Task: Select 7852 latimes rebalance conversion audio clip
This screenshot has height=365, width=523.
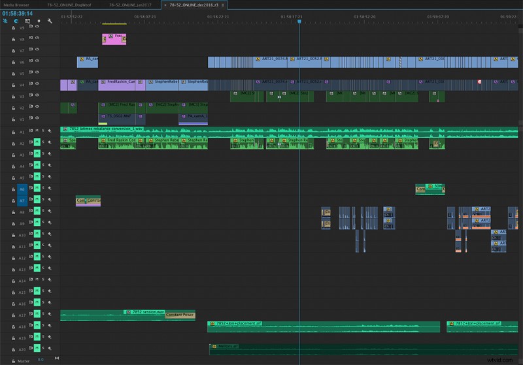Action: (289, 132)
